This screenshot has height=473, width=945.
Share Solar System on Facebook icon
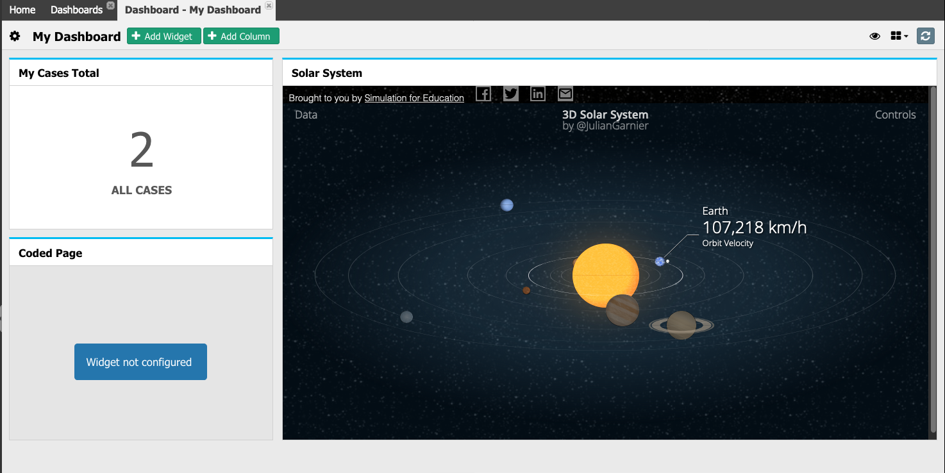[483, 94]
